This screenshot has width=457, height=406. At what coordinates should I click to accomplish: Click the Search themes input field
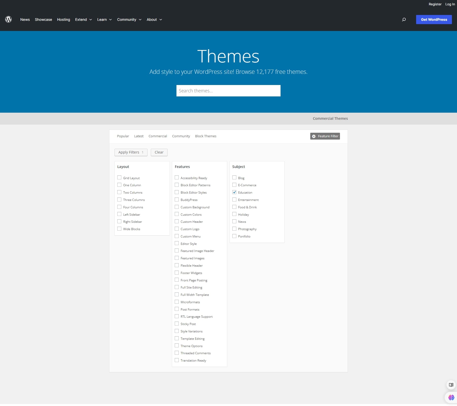228,91
